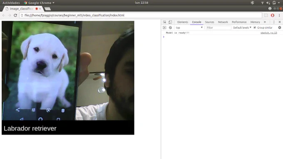283x159 pixels.
Task: Click the red Opera extension icon
Action: click(273, 15)
